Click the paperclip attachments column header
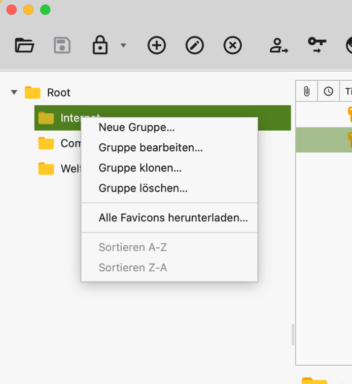This screenshot has width=352, height=384. tap(306, 91)
